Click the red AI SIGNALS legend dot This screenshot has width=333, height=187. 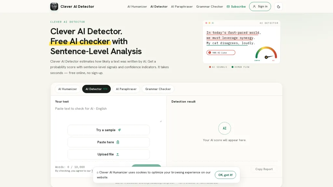click(210, 67)
